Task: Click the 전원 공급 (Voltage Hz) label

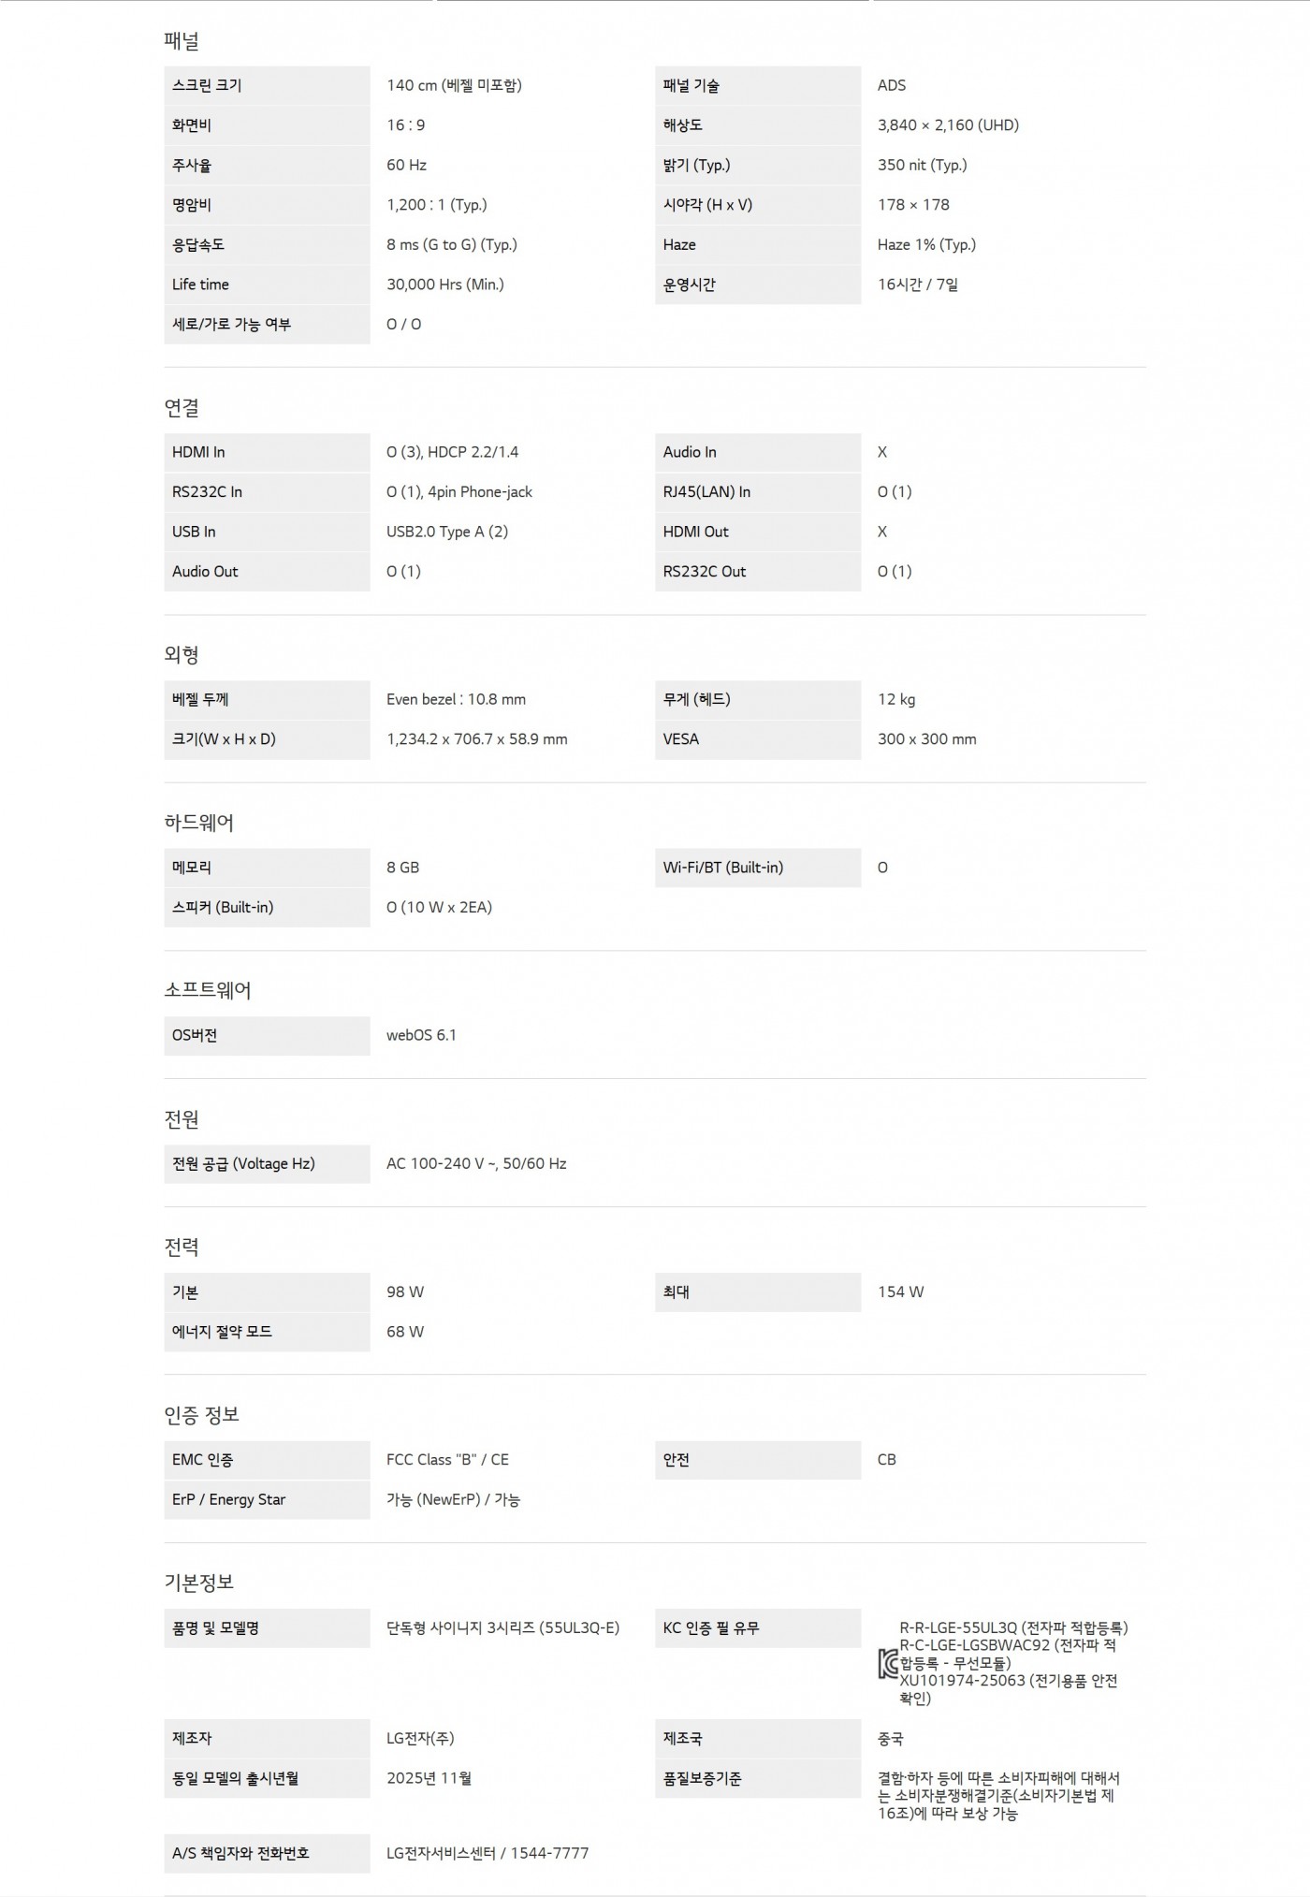Action: coord(243,1164)
